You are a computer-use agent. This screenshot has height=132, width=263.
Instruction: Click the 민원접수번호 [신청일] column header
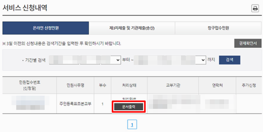tap(30, 85)
